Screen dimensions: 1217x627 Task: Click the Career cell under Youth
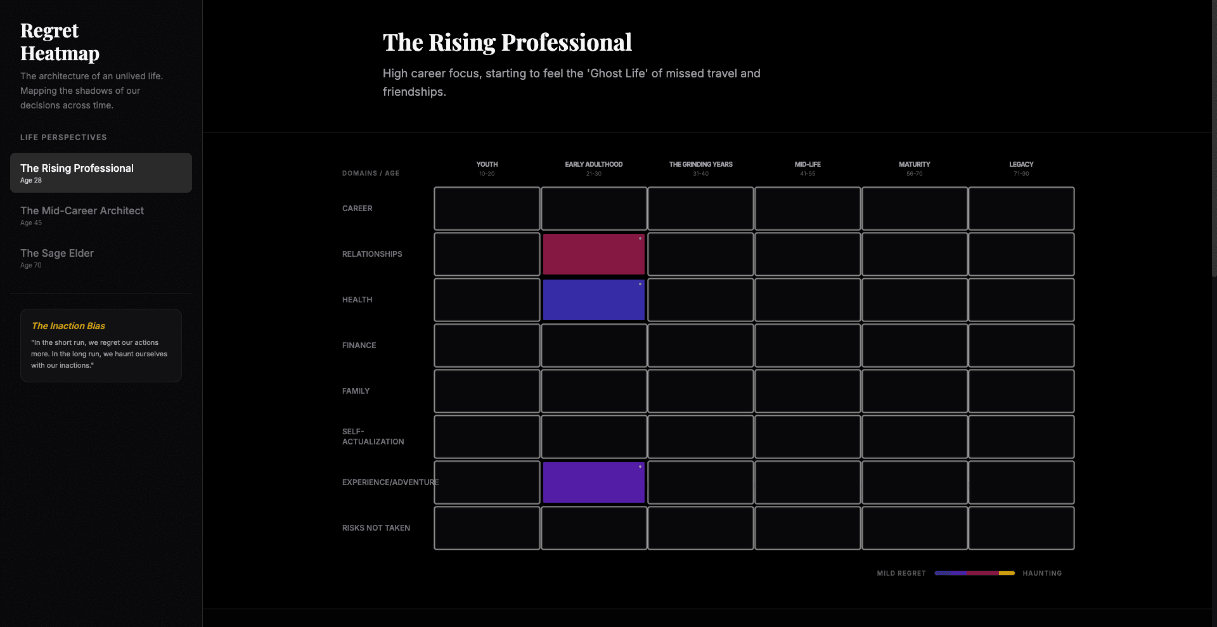point(487,209)
